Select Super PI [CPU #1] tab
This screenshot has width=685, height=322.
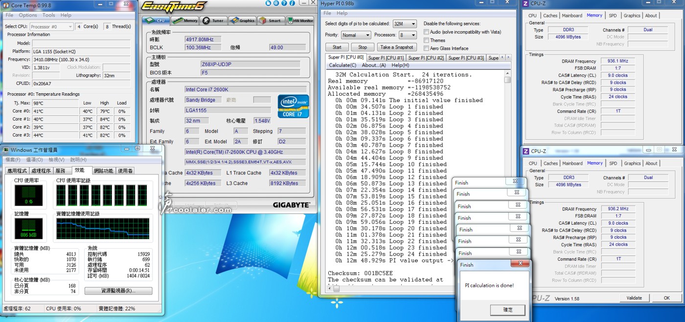386,58
